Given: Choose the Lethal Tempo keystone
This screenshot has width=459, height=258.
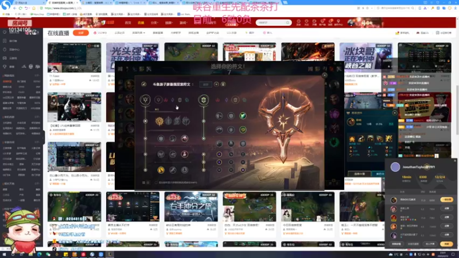Looking at the screenshot, I should (x=168, y=121).
